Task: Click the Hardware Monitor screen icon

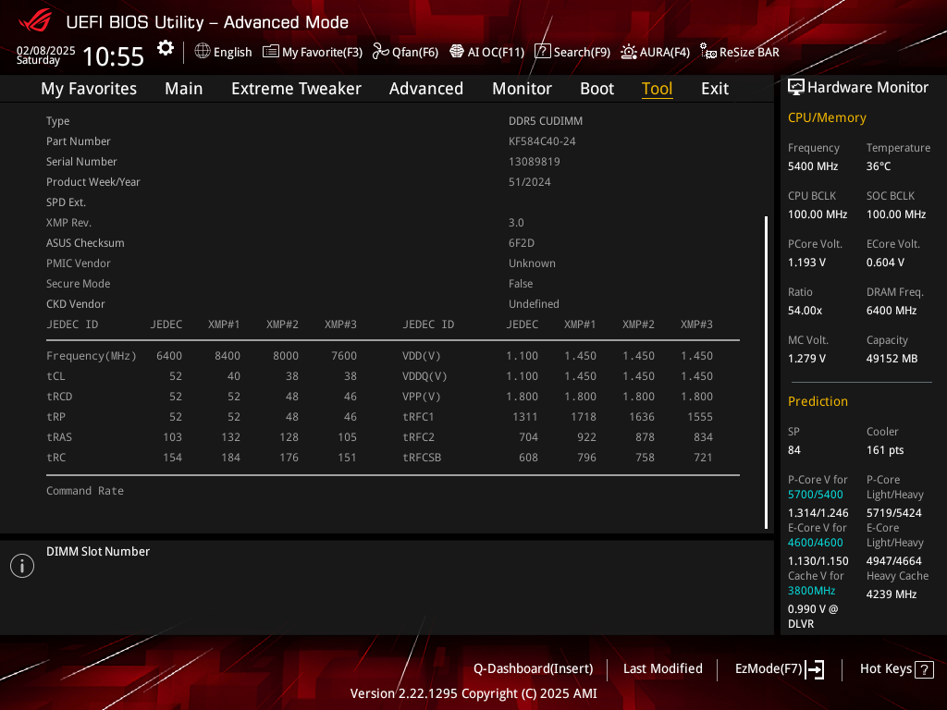Action: click(796, 88)
